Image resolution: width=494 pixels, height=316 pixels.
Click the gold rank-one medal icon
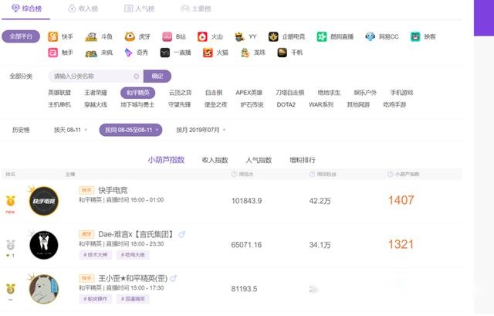point(10,201)
